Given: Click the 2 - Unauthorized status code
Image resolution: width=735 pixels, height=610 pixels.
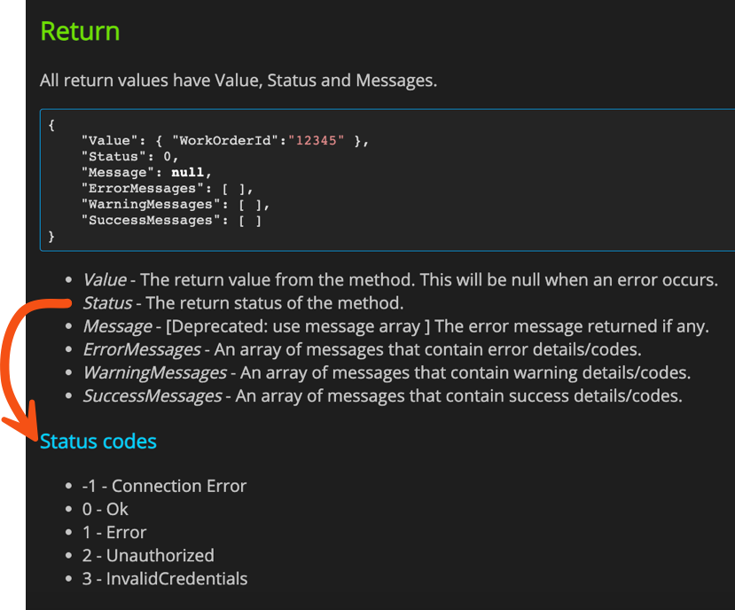Looking at the screenshot, I should click(x=148, y=556).
